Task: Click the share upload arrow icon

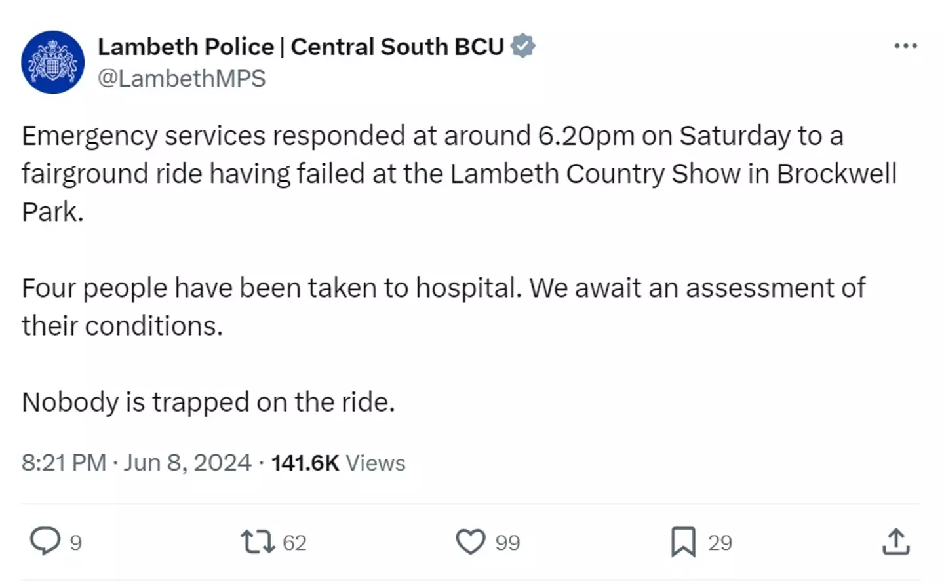Action: pos(895,542)
